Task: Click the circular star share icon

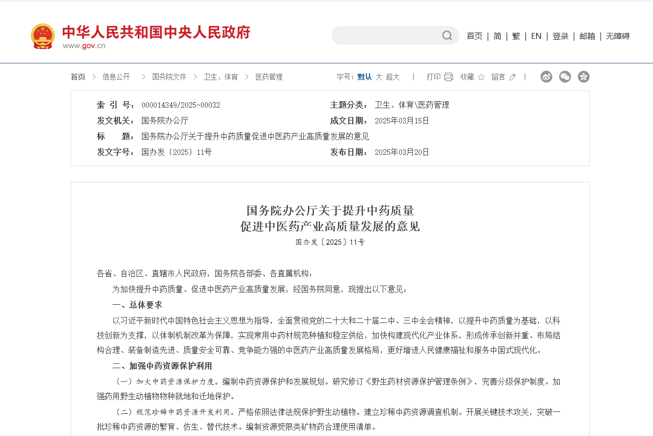Action: tap(583, 77)
